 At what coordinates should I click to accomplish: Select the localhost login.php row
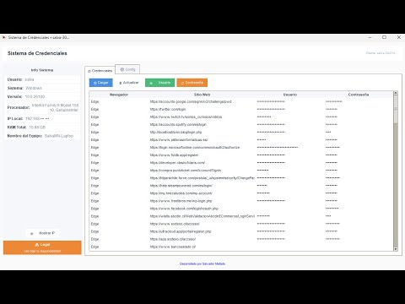tap(241, 132)
